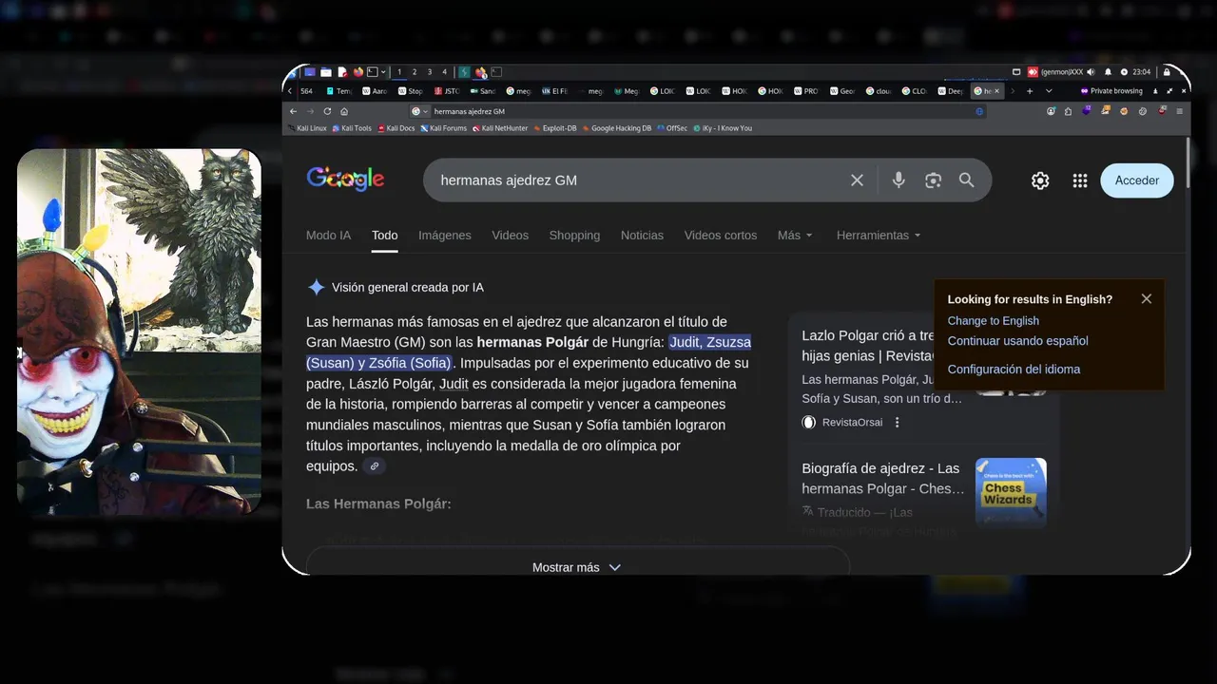Switch to workspace 3
The height and width of the screenshot is (684, 1217).
[x=430, y=72]
